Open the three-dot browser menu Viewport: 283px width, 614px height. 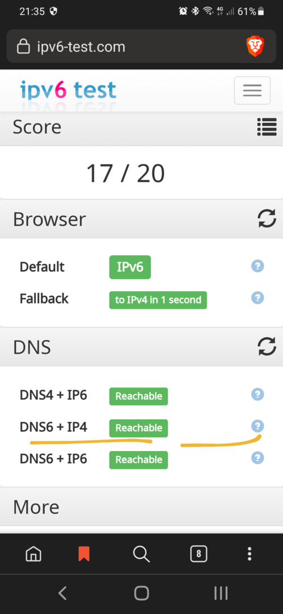click(250, 554)
